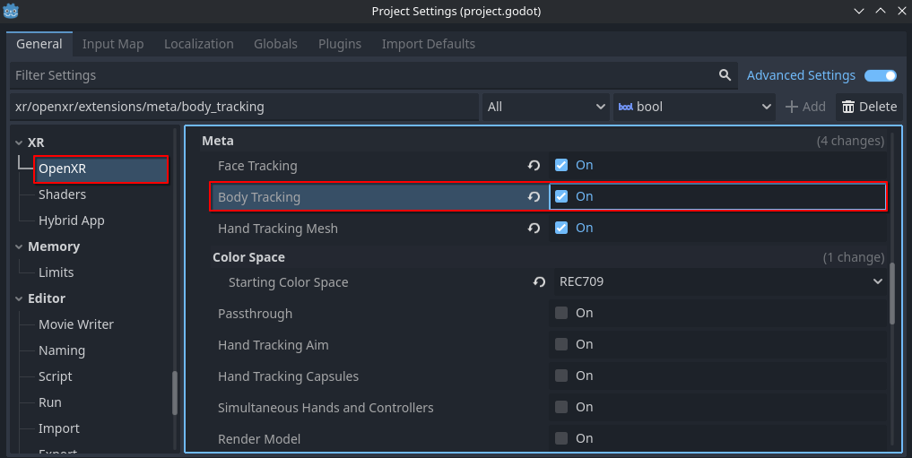Screen dimensions: 912x458
Task: Select Naming under Editor
Action: click(62, 350)
